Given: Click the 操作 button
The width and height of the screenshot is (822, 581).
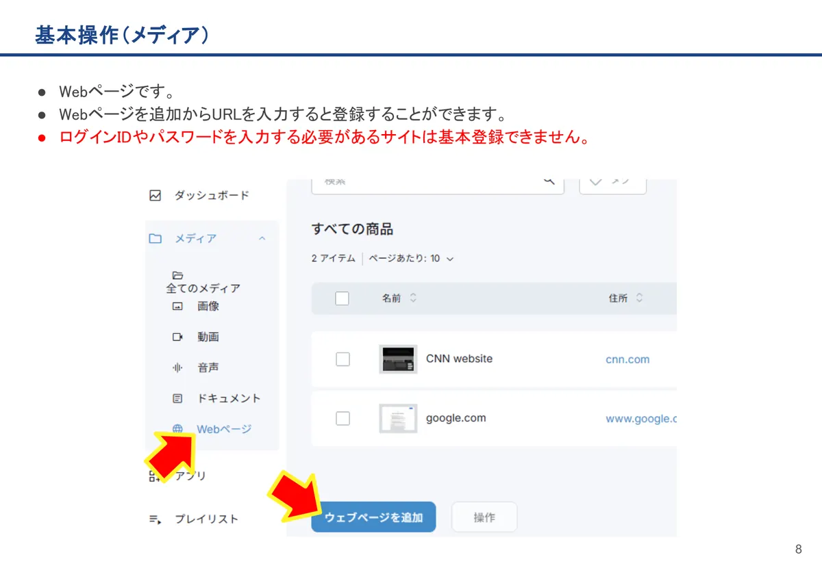Looking at the screenshot, I should pyautogui.click(x=484, y=517).
